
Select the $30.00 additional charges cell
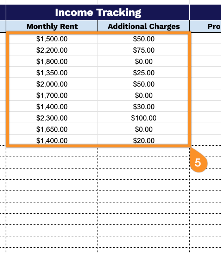click(x=144, y=107)
